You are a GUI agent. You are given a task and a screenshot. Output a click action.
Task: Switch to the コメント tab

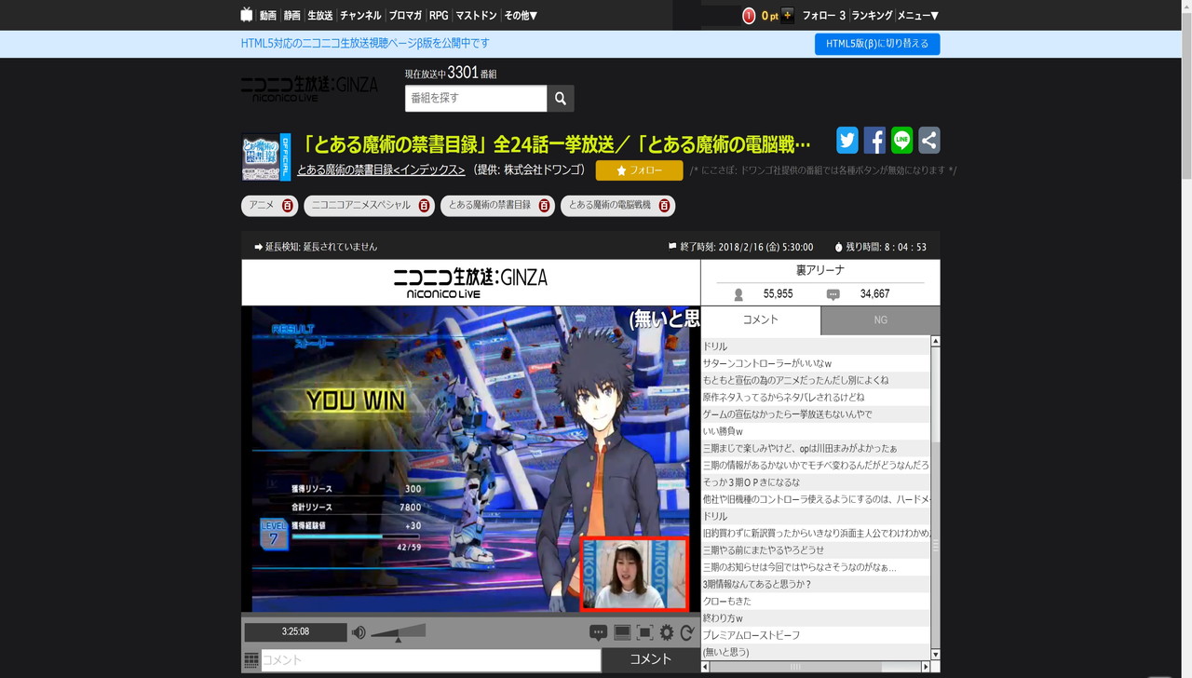click(x=761, y=319)
